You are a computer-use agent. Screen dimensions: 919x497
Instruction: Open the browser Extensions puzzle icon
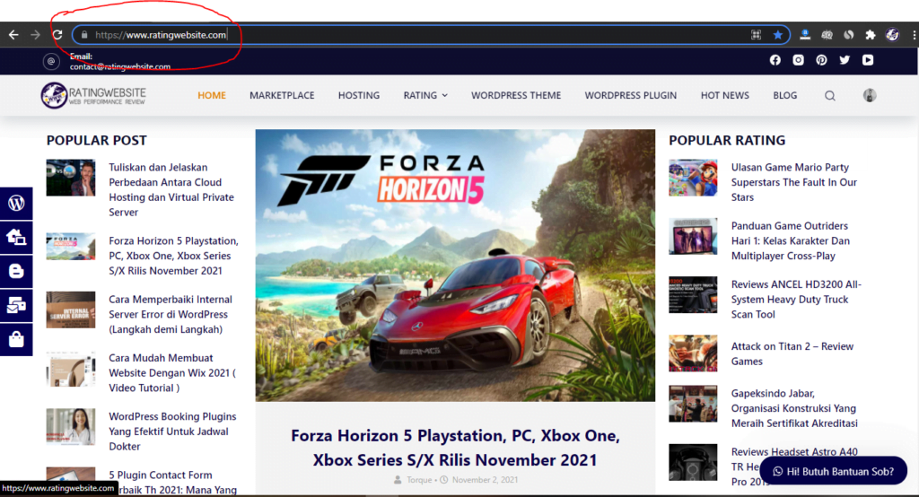[870, 35]
